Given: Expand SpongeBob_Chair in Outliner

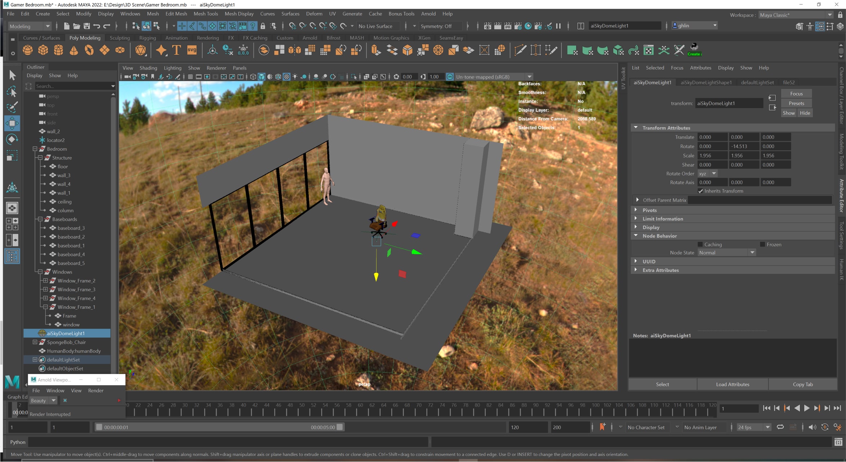Looking at the screenshot, I should (x=35, y=342).
